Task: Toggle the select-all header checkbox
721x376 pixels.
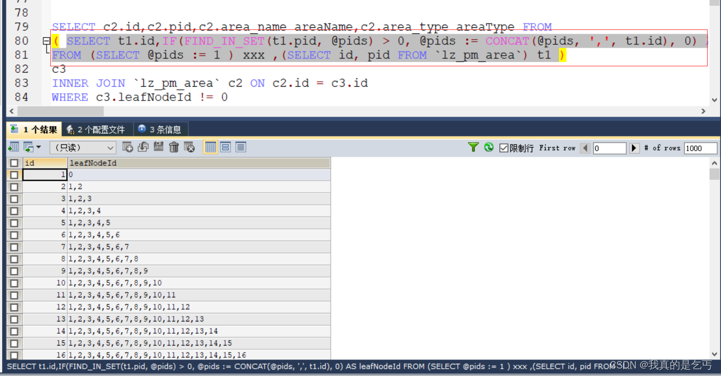Action: pos(14,163)
